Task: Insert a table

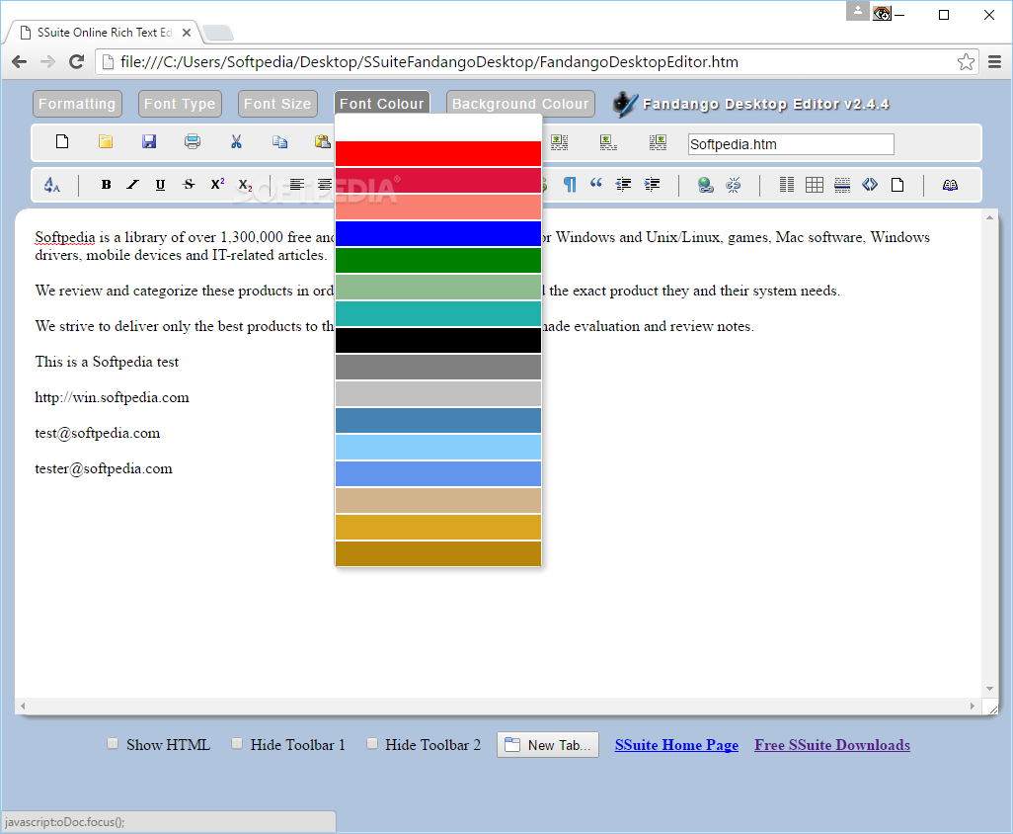Action: pyautogui.click(x=815, y=185)
